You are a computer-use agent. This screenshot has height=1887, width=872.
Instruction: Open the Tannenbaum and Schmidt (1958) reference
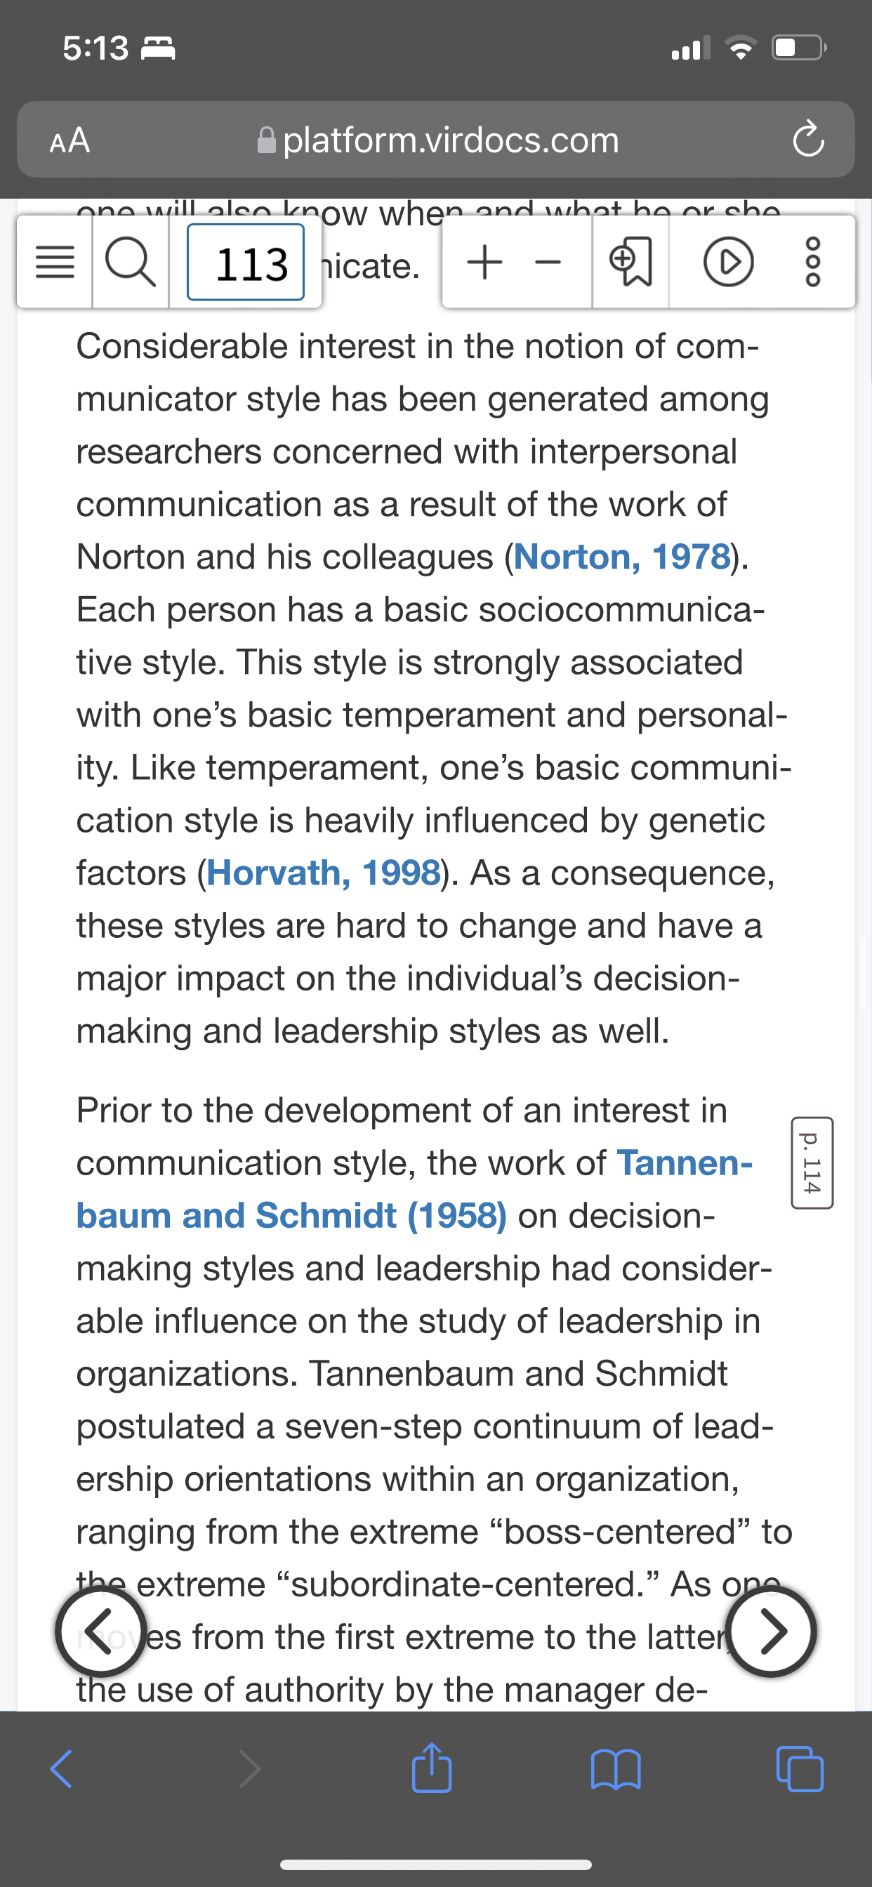(x=415, y=1189)
